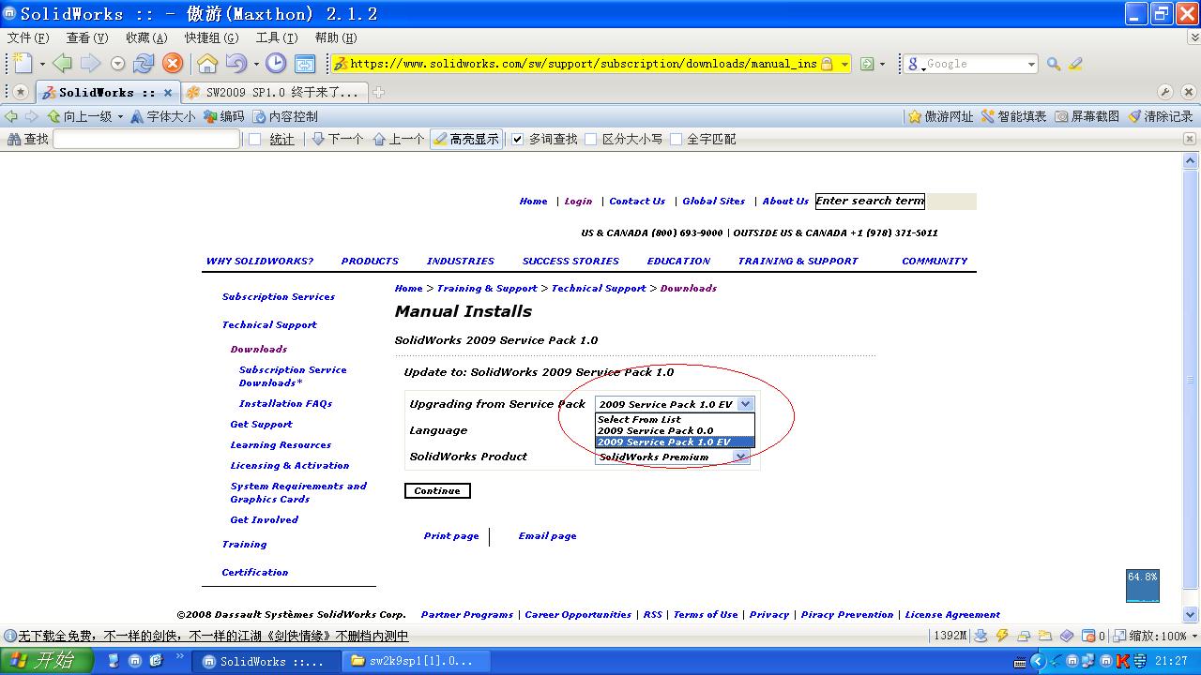The height and width of the screenshot is (675, 1201).
Task: Click the wrench icon on the tab bar
Action: click(1165, 92)
